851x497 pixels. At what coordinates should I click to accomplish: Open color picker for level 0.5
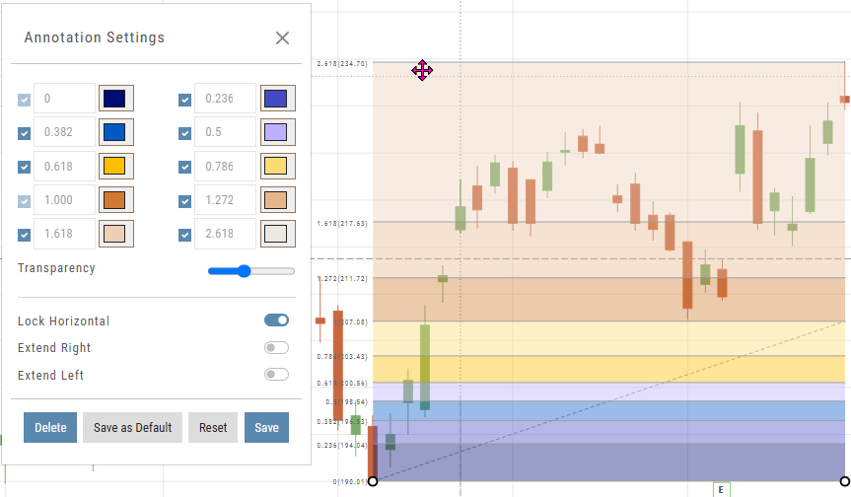tap(277, 132)
